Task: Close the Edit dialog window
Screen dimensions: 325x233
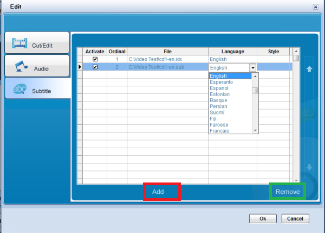Action: tap(315, 7)
